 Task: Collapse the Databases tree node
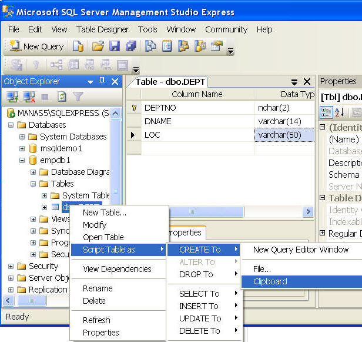11,125
